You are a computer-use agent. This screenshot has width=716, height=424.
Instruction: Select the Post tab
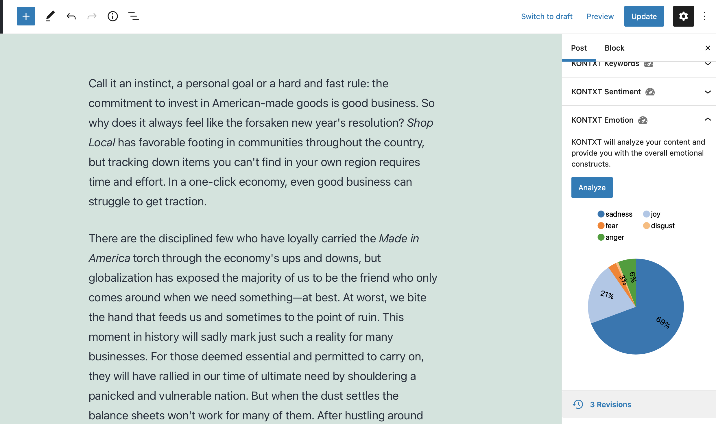[x=579, y=48]
